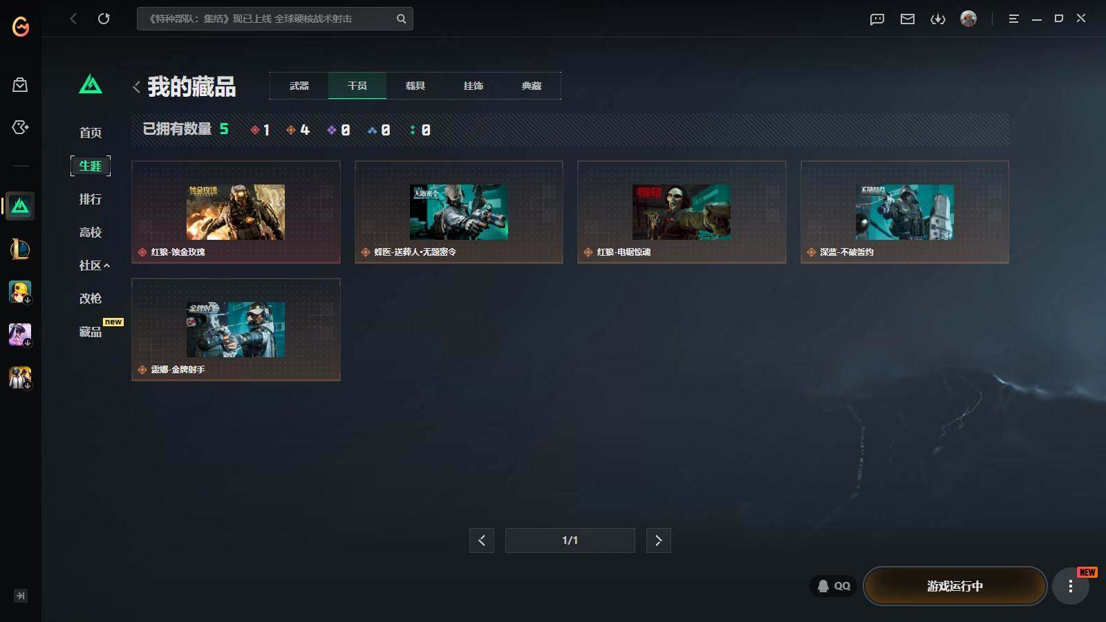Click the green rarity count icon

(413, 130)
